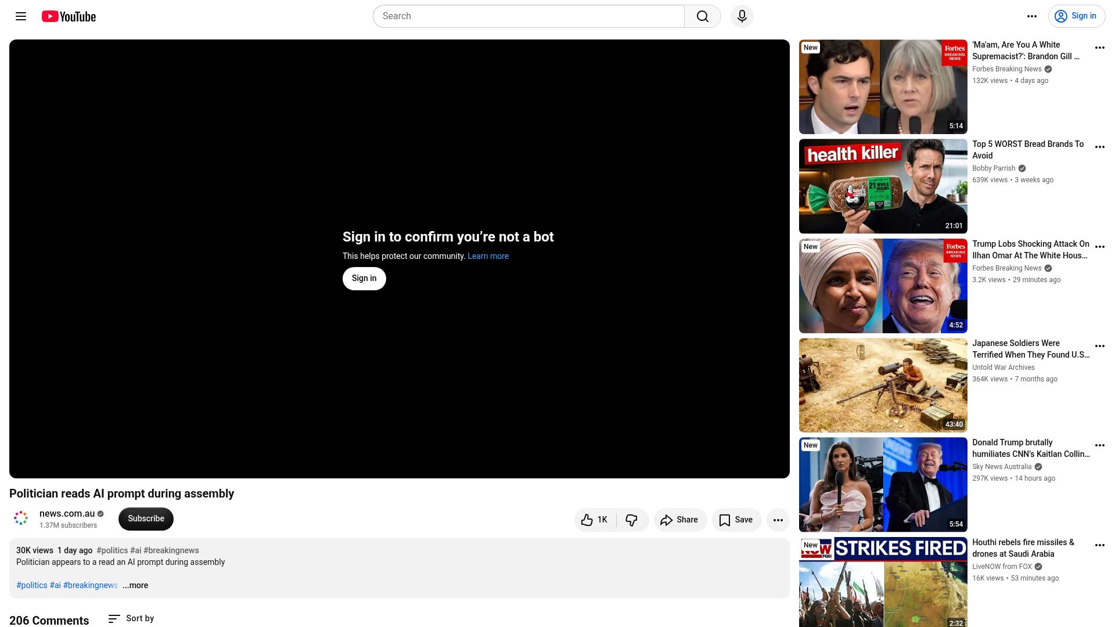Viewport: 1115px width, 627px height.
Task: Play the health killer bread thumbnail
Action: (x=883, y=186)
